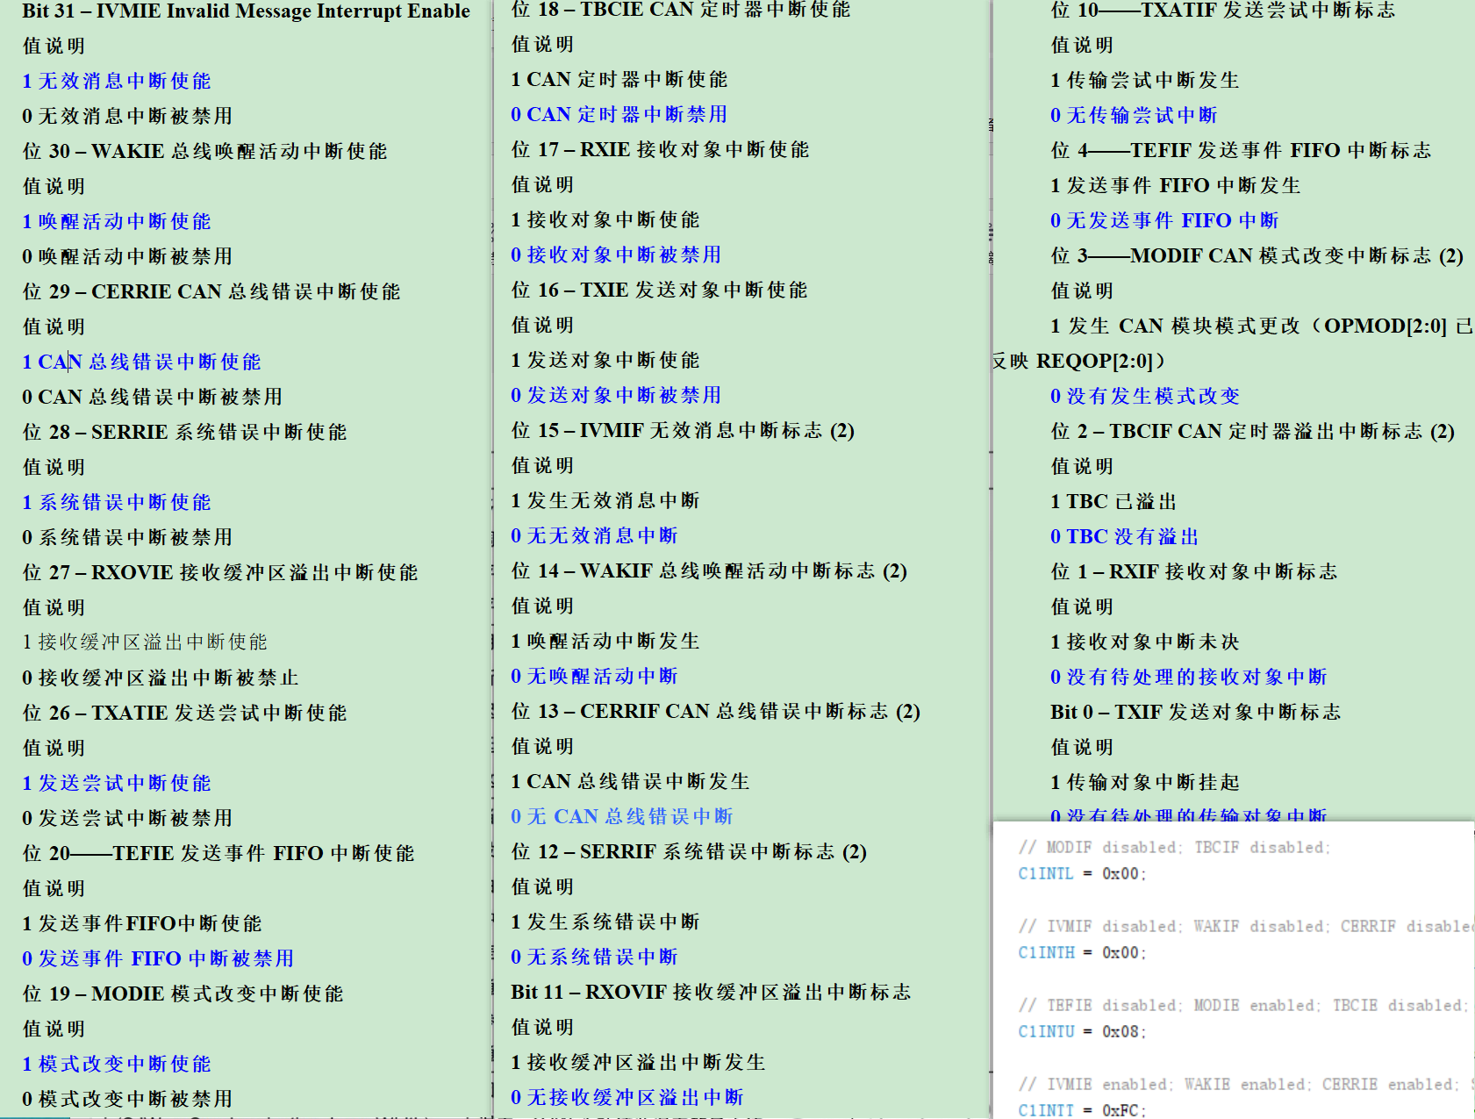Click '1 CAN 总线错误中断使能' link
Image resolution: width=1475 pixels, height=1119 pixels.
click(x=140, y=362)
